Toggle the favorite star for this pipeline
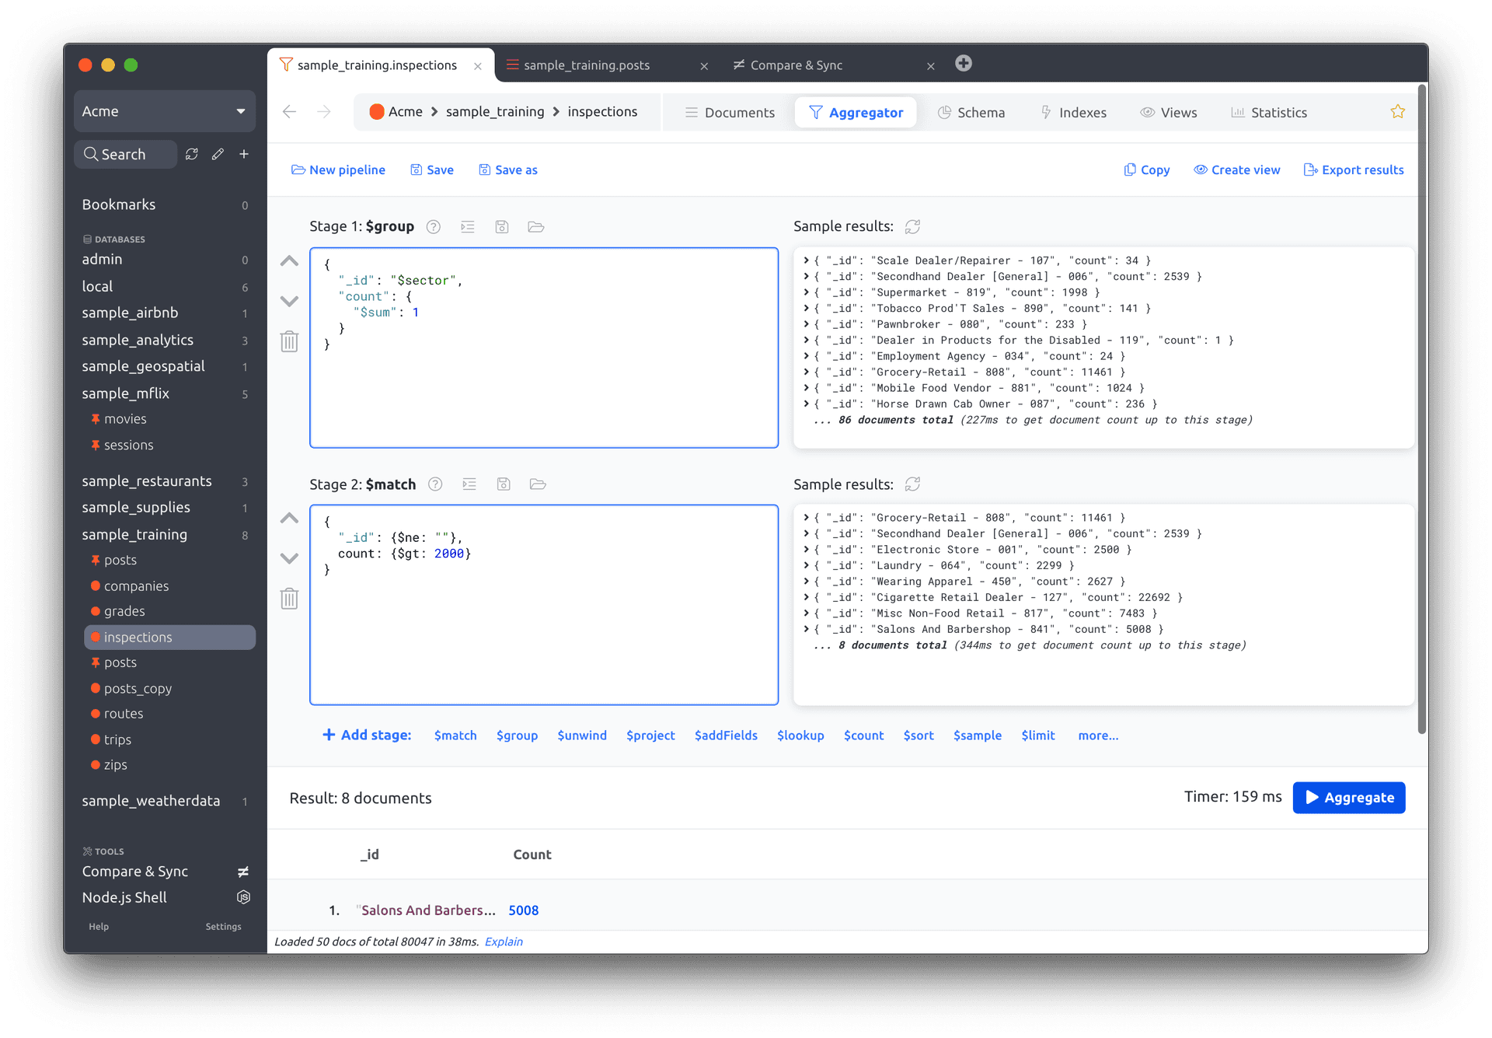The height and width of the screenshot is (1038, 1492). (x=1397, y=112)
